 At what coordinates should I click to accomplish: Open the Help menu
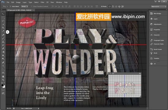point(66,2)
